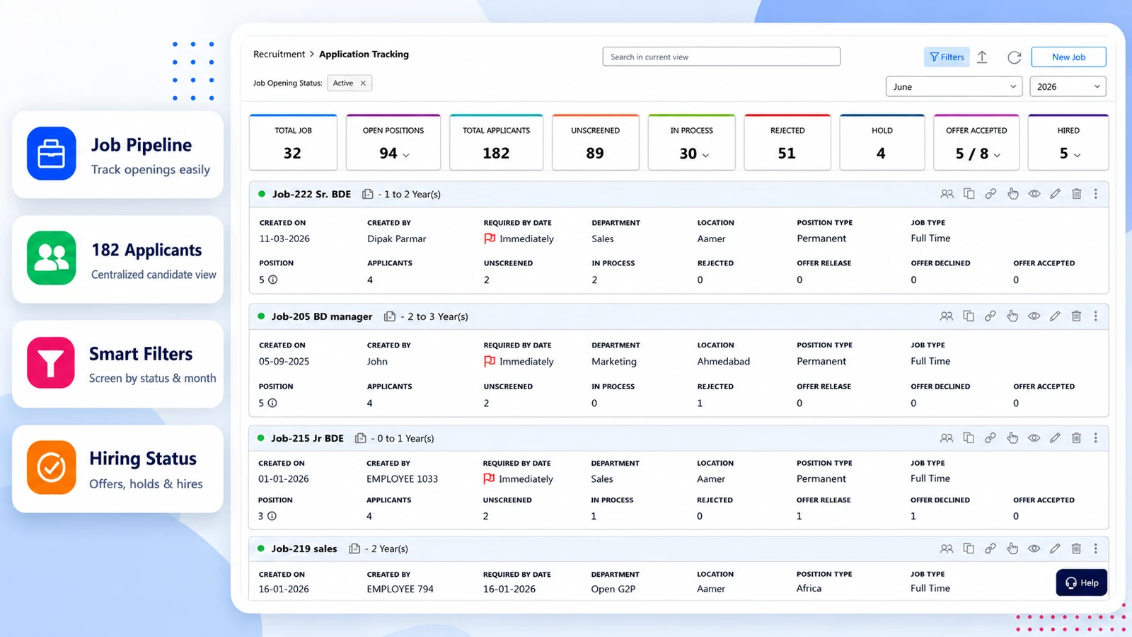The image size is (1132, 637).
Task: Click the Job Pipeline feature card
Action: coord(117,154)
